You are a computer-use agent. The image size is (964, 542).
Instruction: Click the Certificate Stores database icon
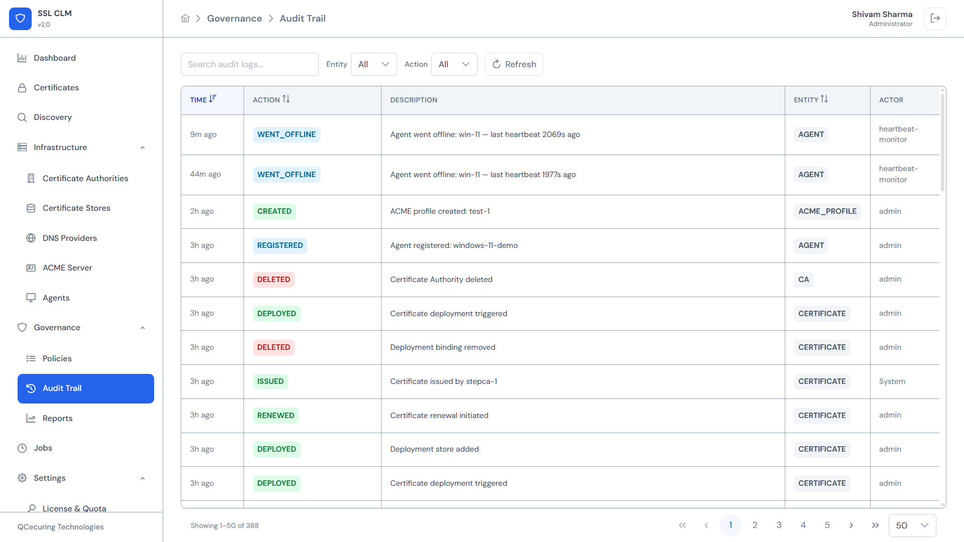[31, 208]
